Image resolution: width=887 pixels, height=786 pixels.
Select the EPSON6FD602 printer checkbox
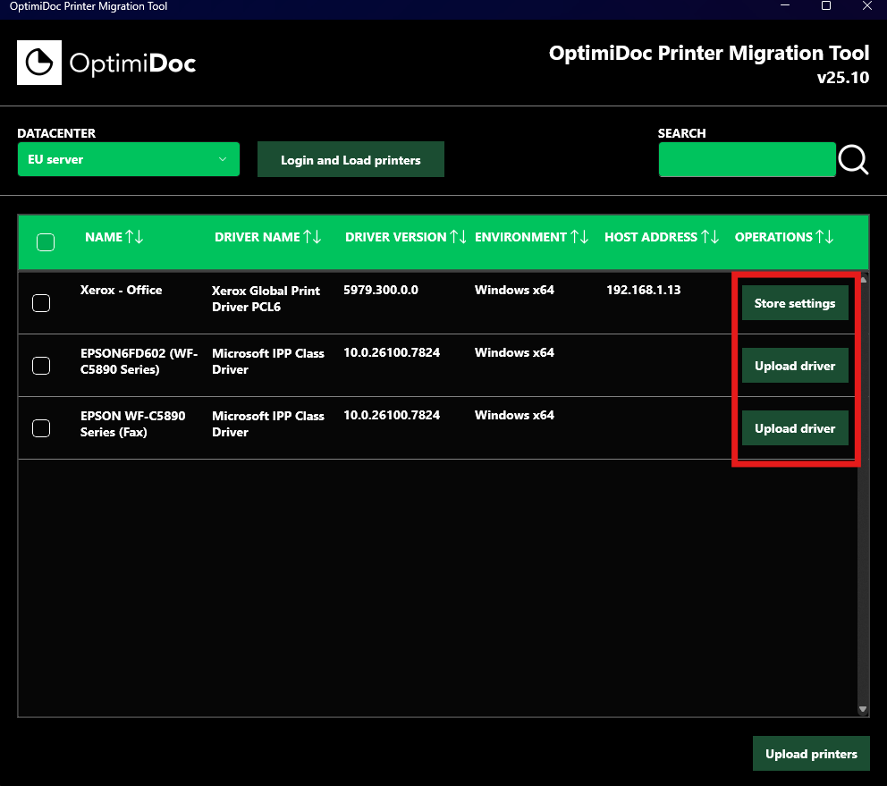[41, 366]
